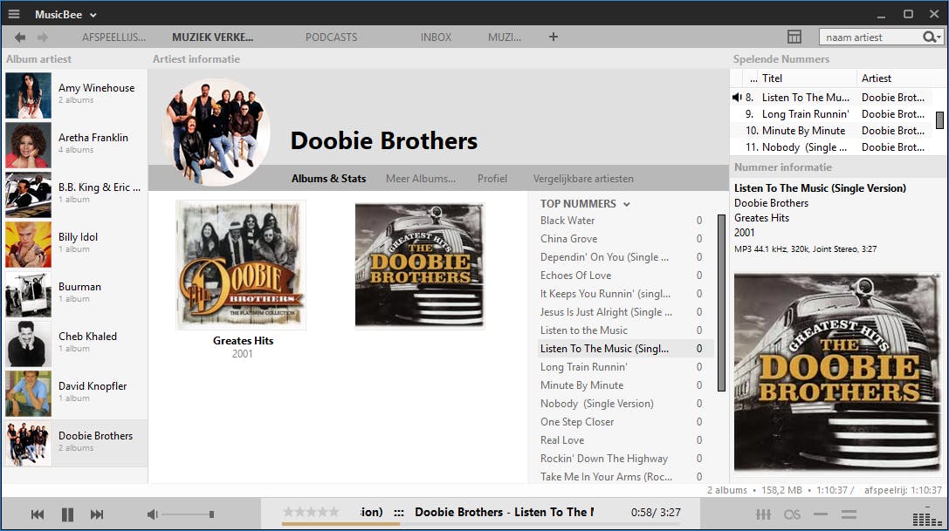Go back with the left arrow
This screenshot has width=949, height=531.
20,37
